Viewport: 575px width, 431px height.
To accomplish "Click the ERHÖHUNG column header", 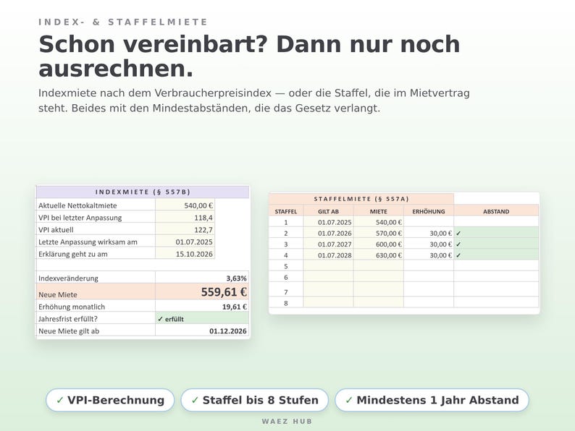I will 429,211.
